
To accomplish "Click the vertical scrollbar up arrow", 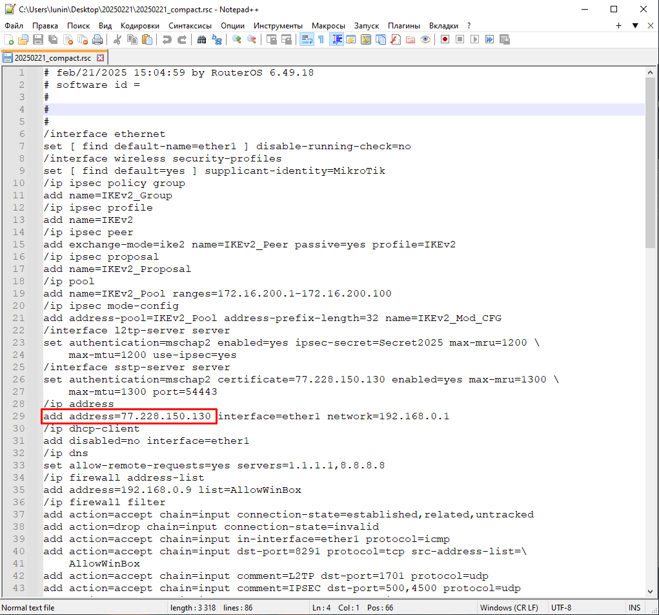I will click(x=650, y=72).
